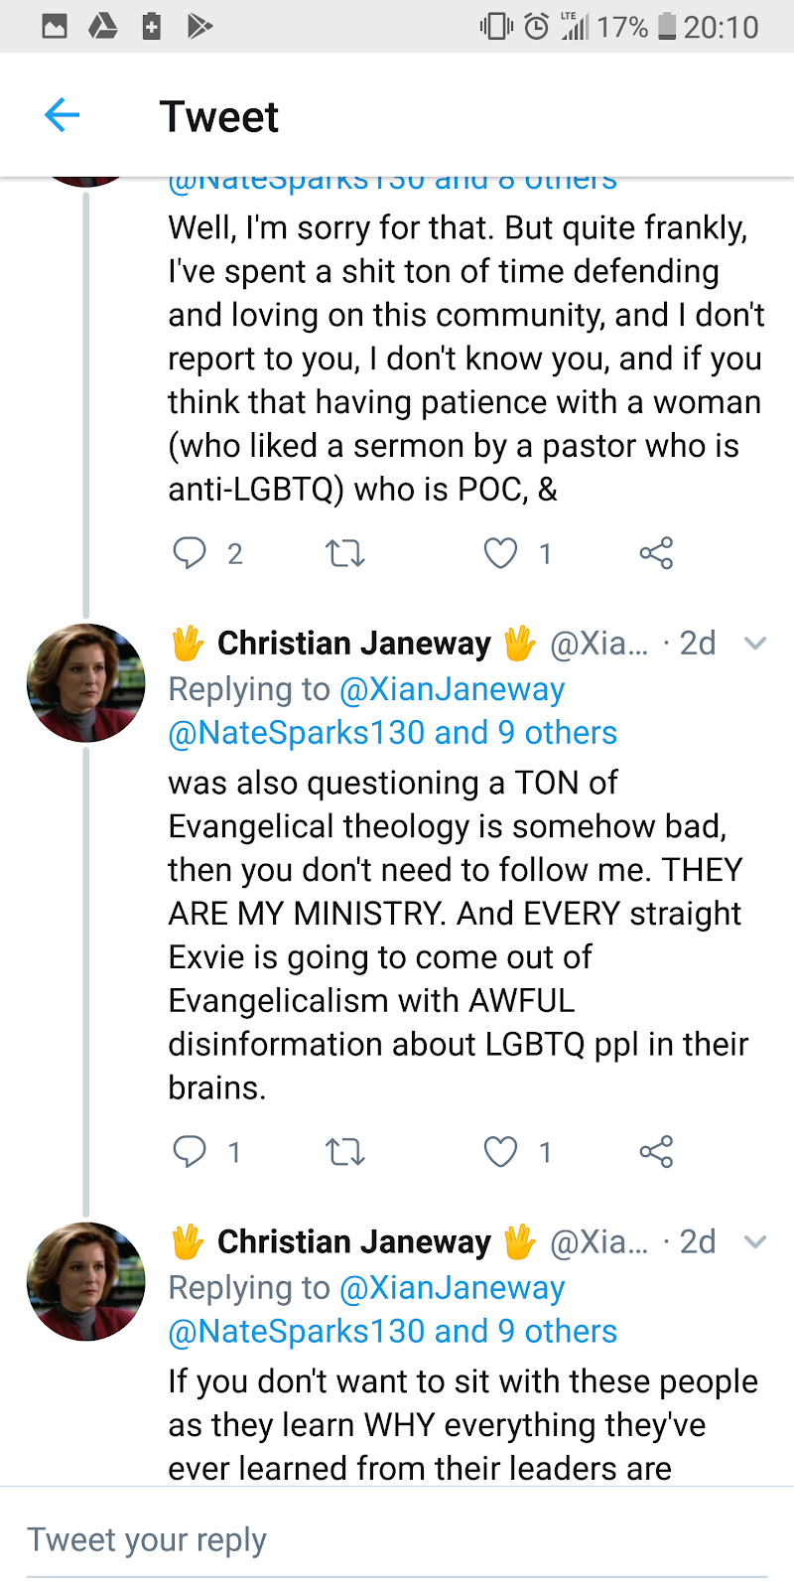The image size is (794, 1589).
Task: Share the tweet ending with 'POC, &'
Action: pos(656,552)
